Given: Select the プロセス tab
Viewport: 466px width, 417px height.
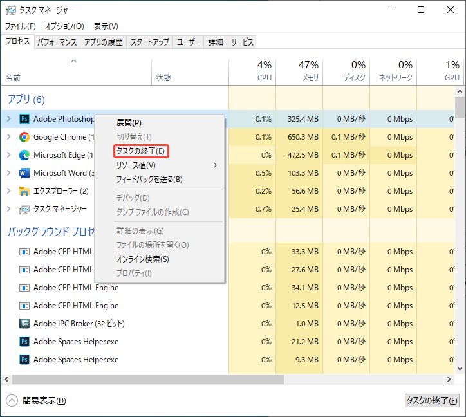Looking at the screenshot, I should pos(17,41).
